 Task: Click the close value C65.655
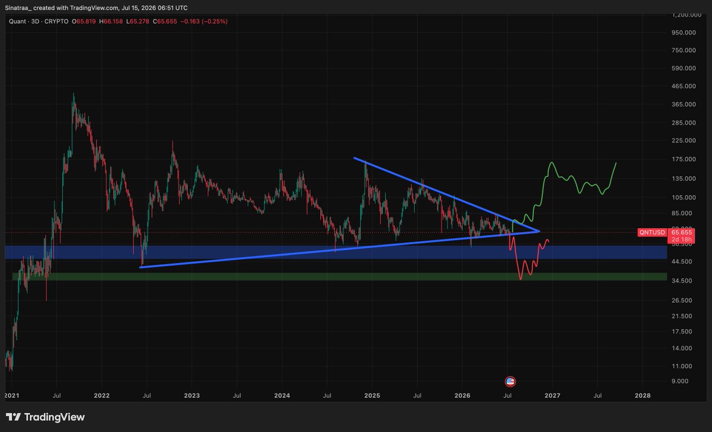(166, 21)
